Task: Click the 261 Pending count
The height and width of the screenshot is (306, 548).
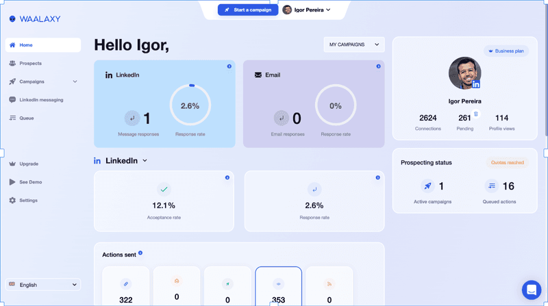Action: [x=464, y=118]
